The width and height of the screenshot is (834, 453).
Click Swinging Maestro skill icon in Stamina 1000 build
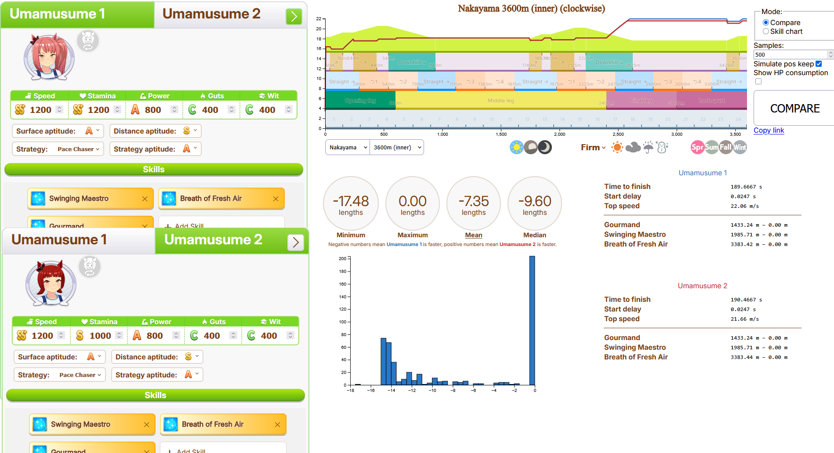(x=40, y=424)
